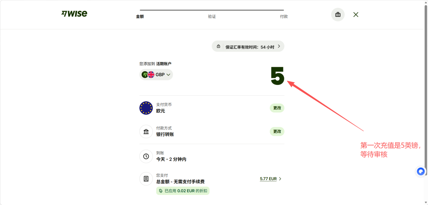Open the blue chat support bubble
428x205 pixels.
[x=421, y=172]
